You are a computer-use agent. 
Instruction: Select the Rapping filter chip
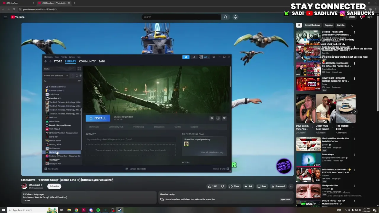point(329,25)
